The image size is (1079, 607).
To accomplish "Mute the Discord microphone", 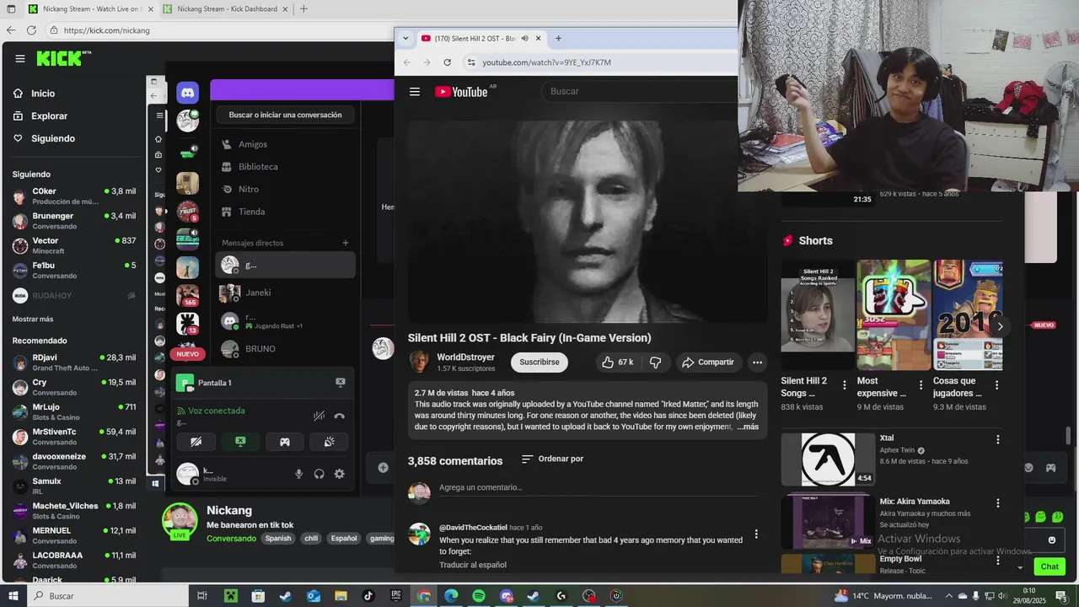I will (x=298, y=474).
